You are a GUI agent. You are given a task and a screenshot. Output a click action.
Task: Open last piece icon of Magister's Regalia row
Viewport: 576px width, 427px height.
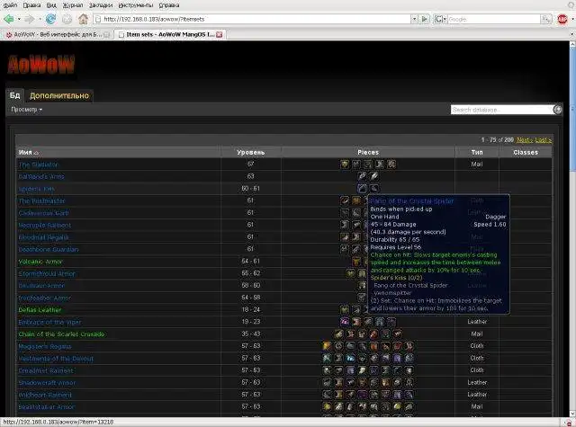[409, 346]
